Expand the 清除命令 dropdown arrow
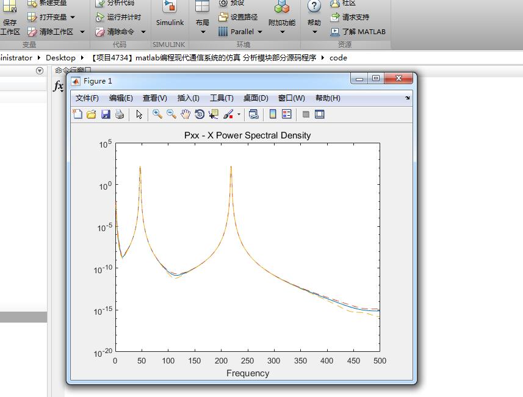 click(x=143, y=32)
